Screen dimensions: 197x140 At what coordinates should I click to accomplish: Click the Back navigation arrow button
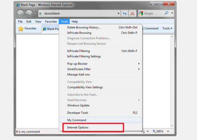(x=20, y=13)
